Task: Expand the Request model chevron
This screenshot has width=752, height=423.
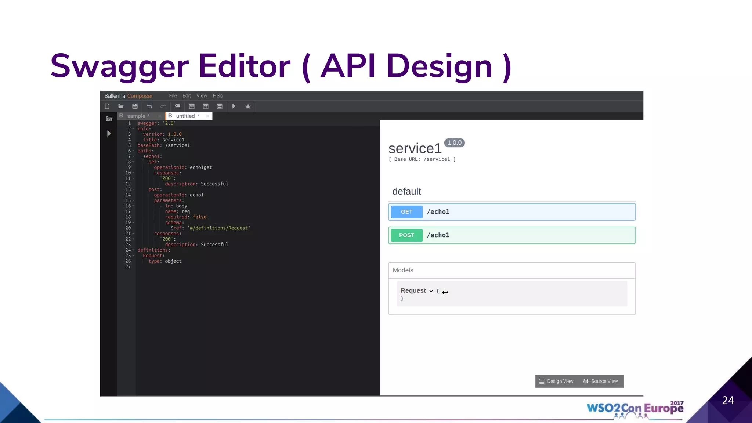Action: coord(431,291)
